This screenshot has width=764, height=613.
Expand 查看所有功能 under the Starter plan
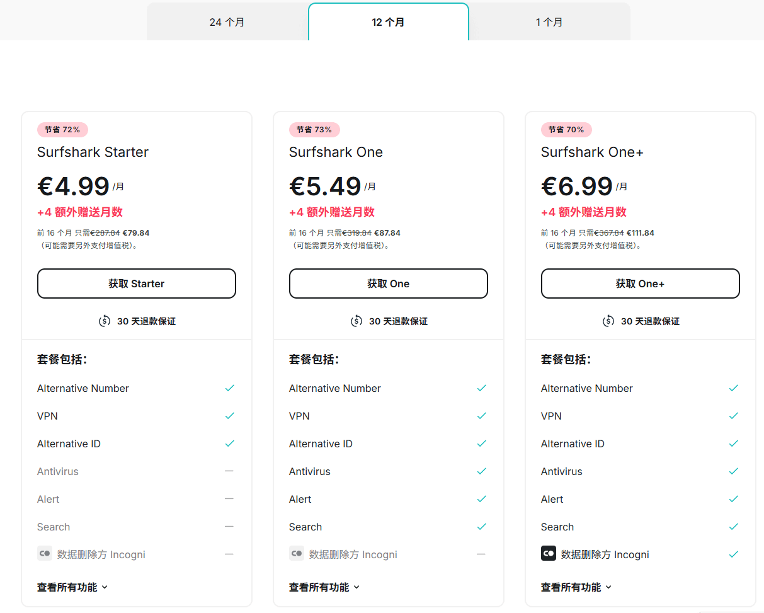[x=72, y=587]
